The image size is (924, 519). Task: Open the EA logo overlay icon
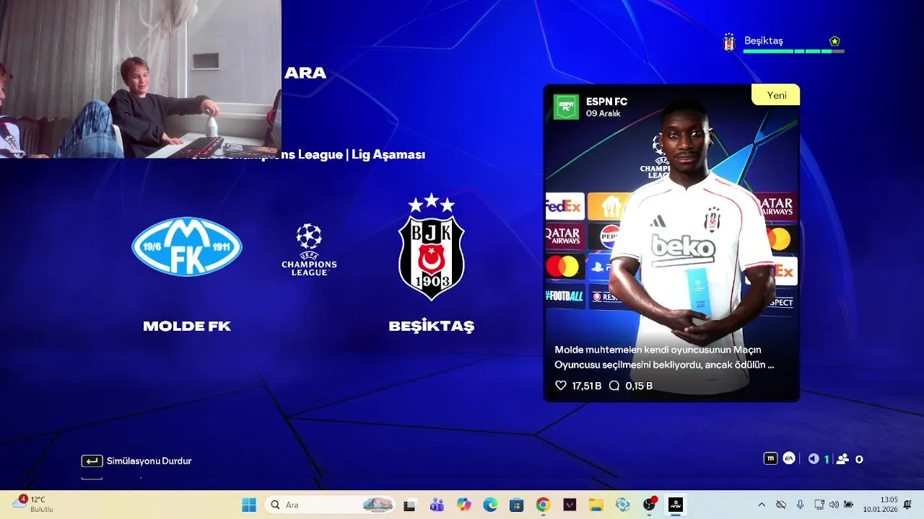click(x=789, y=458)
